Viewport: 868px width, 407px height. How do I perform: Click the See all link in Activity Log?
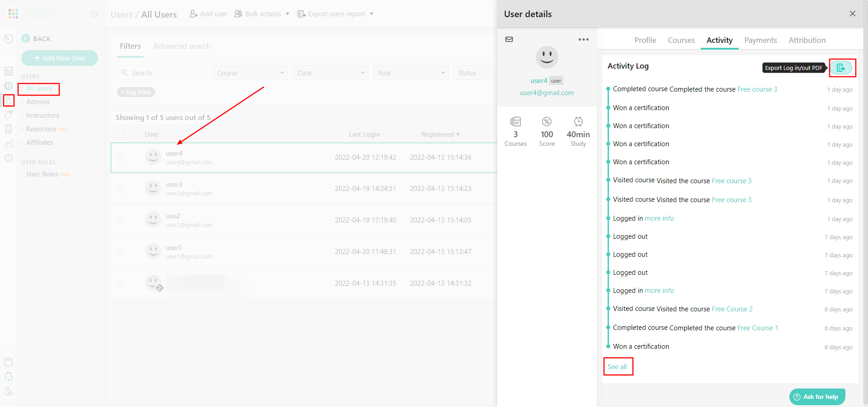coord(618,366)
